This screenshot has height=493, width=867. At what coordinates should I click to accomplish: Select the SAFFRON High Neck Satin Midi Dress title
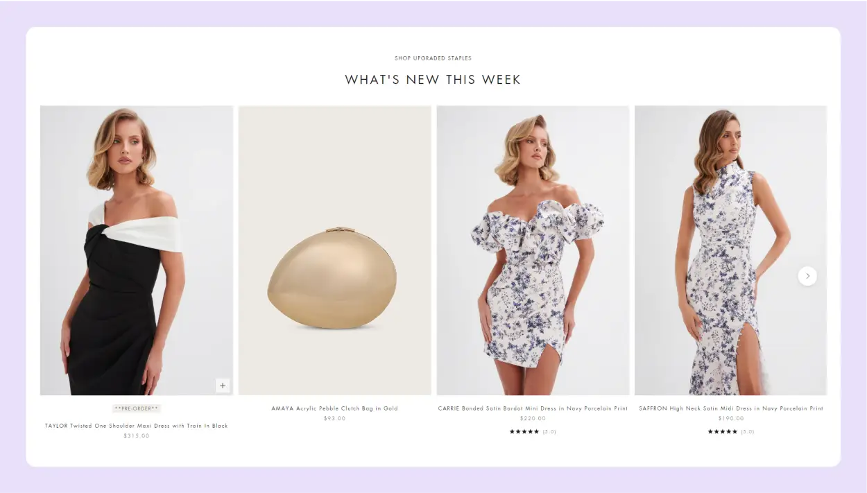(x=731, y=408)
